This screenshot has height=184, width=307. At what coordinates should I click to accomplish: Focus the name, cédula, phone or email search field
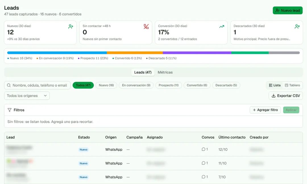pyautogui.click(x=37, y=85)
